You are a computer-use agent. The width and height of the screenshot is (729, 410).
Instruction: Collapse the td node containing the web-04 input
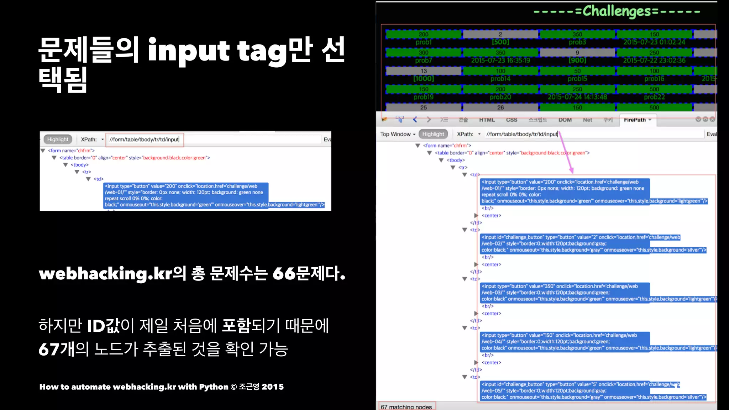[x=465, y=328]
